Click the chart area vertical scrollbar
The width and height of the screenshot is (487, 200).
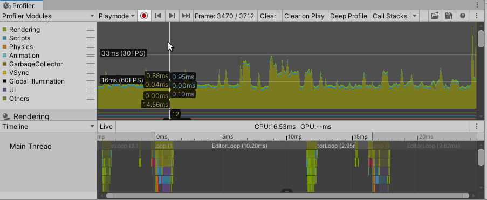point(481,38)
